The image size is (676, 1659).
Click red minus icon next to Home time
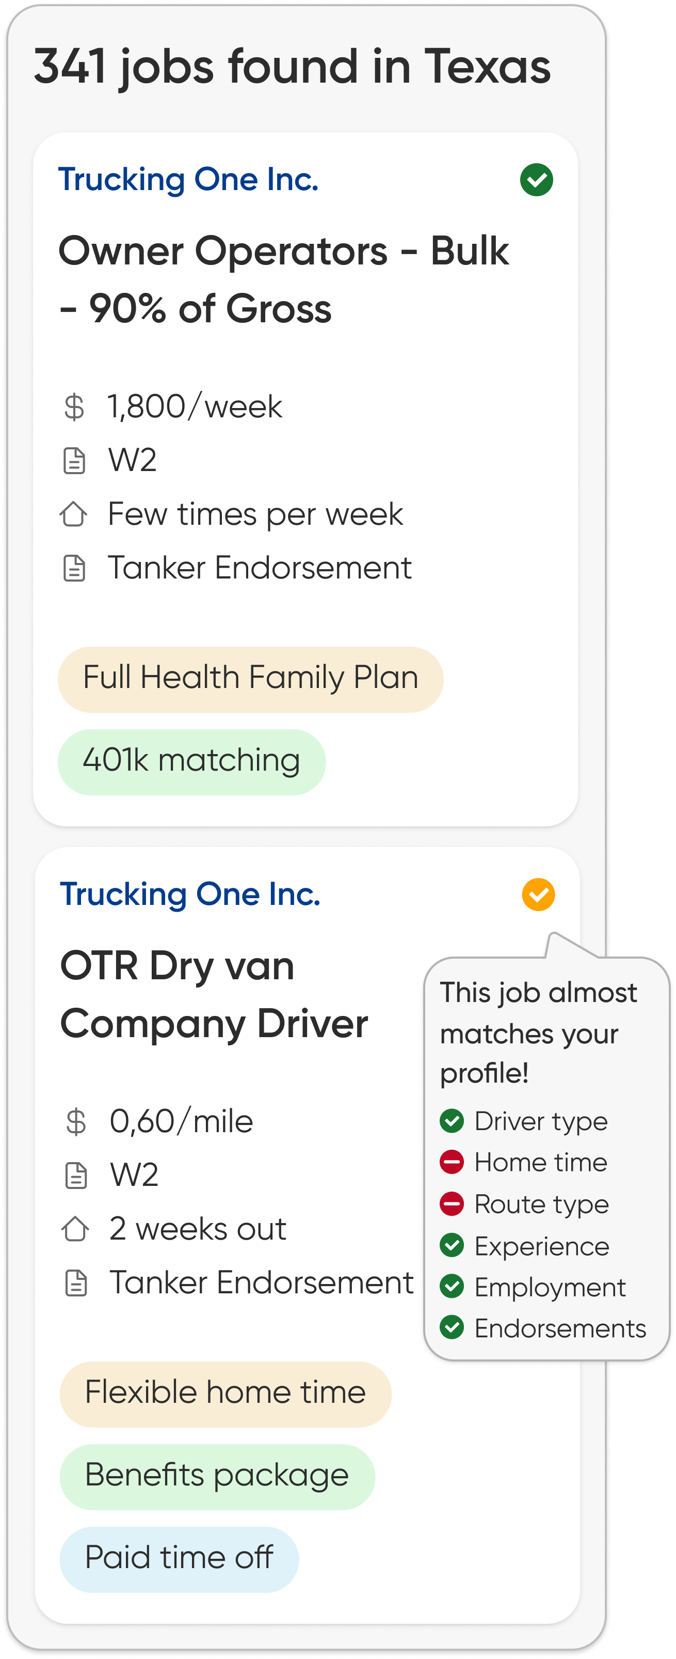[452, 1162]
